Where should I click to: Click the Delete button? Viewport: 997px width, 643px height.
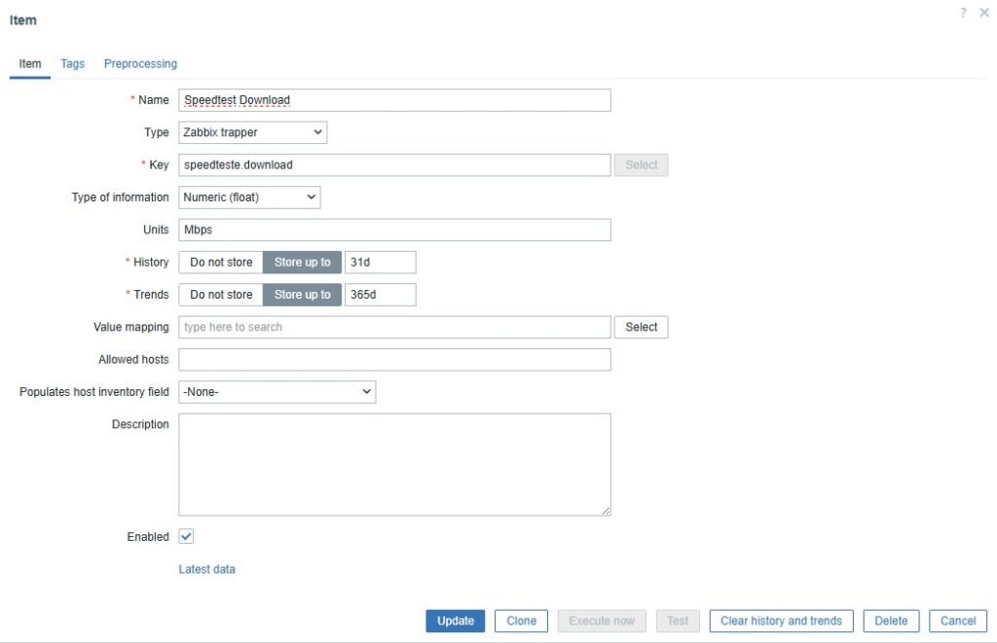(890, 621)
